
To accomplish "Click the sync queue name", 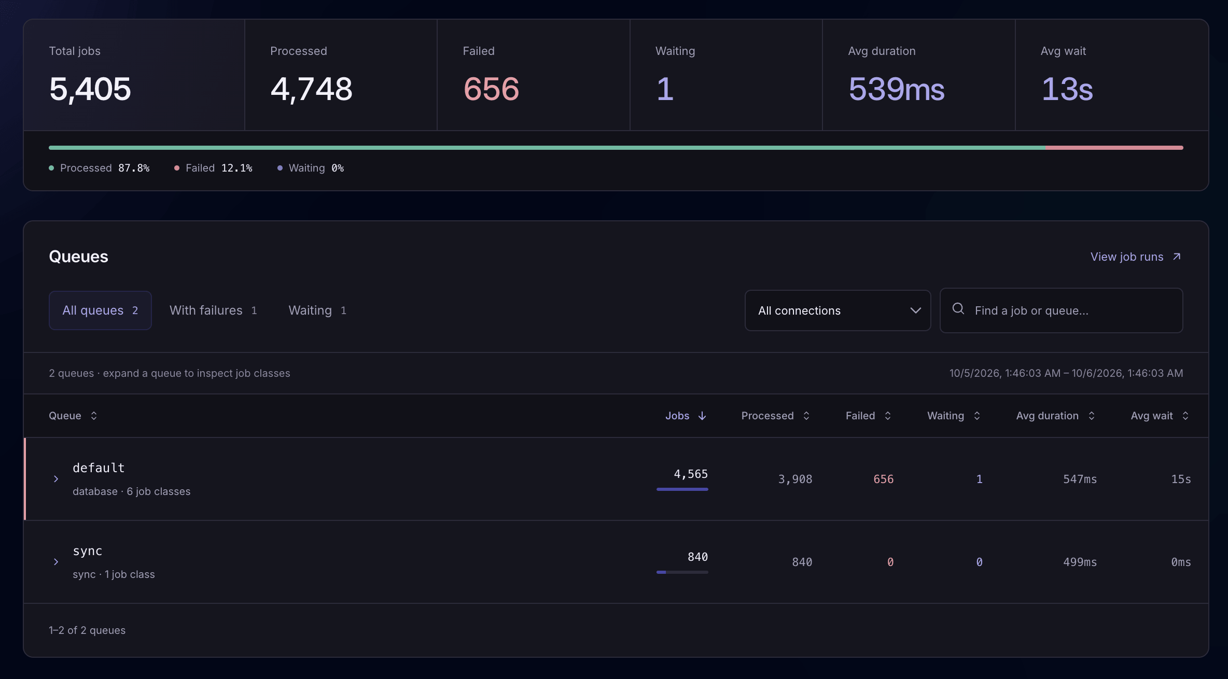I will 88,551.
